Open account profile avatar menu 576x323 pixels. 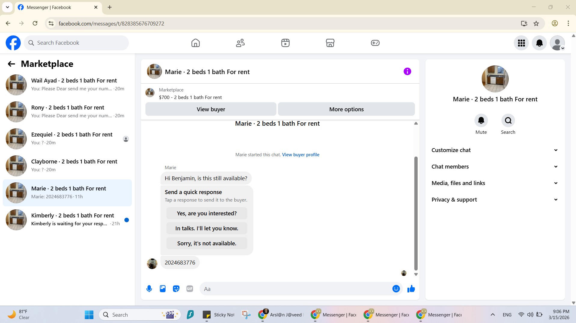(557, 43)
